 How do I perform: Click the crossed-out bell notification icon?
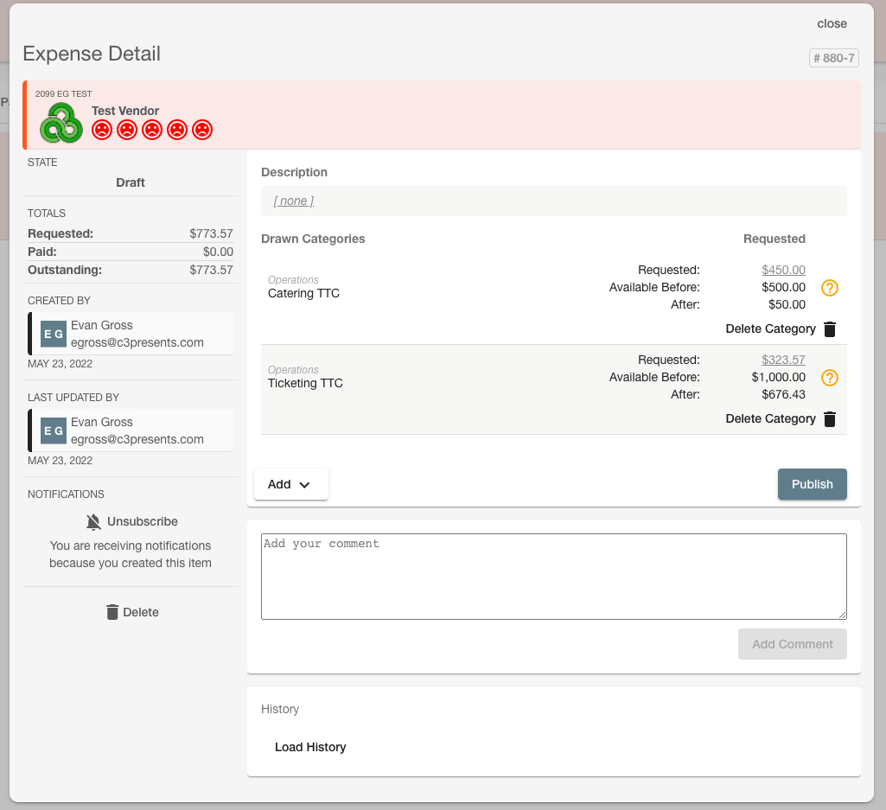(x=94, y=522)
